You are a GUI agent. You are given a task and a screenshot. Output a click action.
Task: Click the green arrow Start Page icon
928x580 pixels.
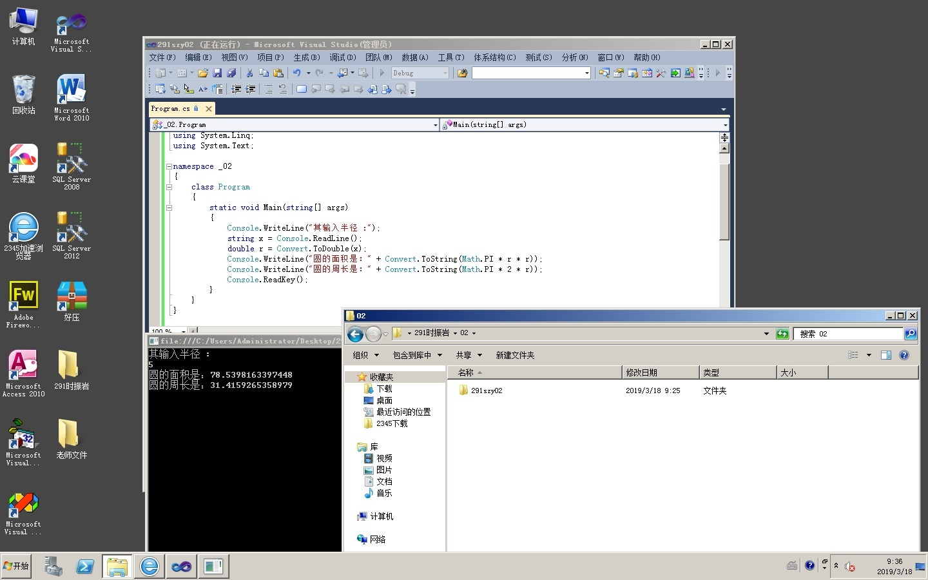(x=675, y=73)
